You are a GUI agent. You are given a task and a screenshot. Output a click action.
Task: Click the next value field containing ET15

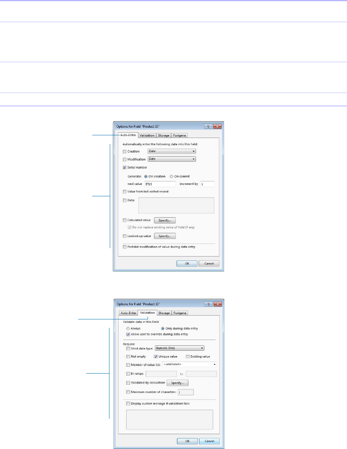[x=160, y=184]
